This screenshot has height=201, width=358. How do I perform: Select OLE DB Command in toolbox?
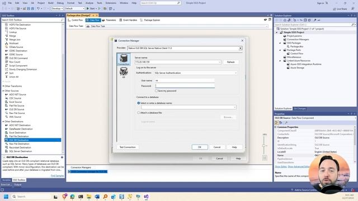click(x=18, y=58)
